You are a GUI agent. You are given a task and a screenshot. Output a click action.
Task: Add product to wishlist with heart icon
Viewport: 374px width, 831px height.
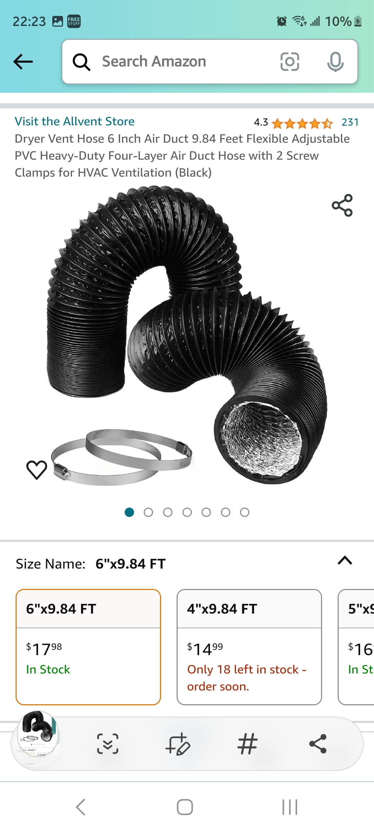[x=37, y=470]
